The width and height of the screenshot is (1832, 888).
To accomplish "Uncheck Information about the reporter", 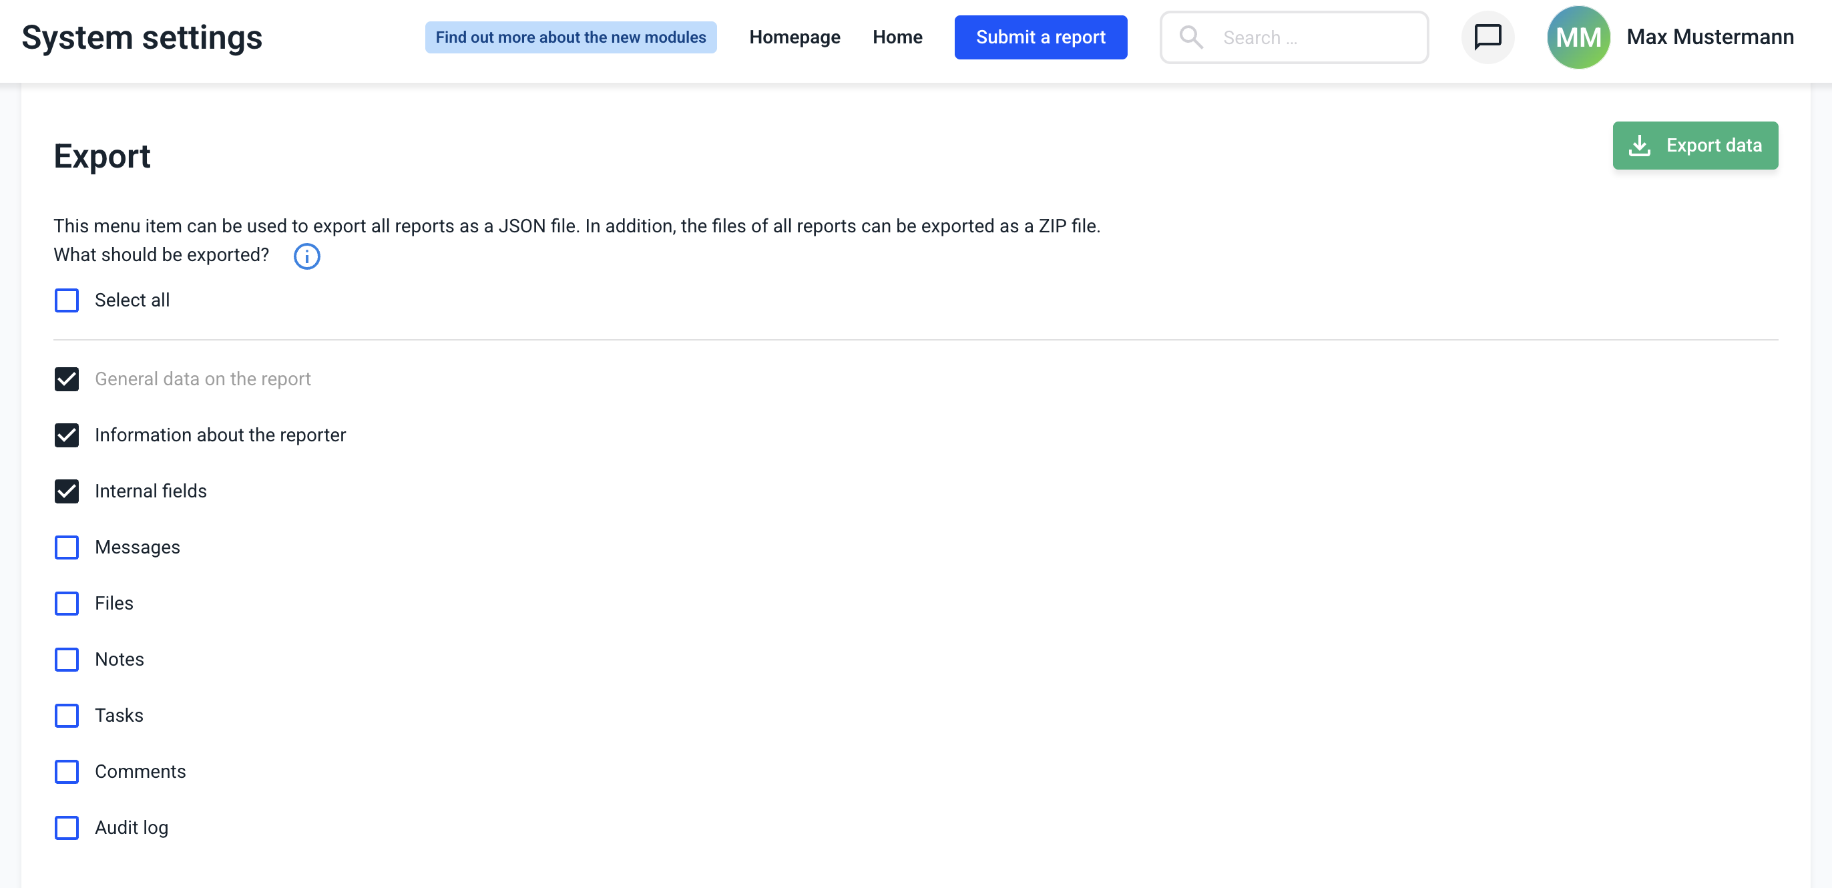I will 67,435.
